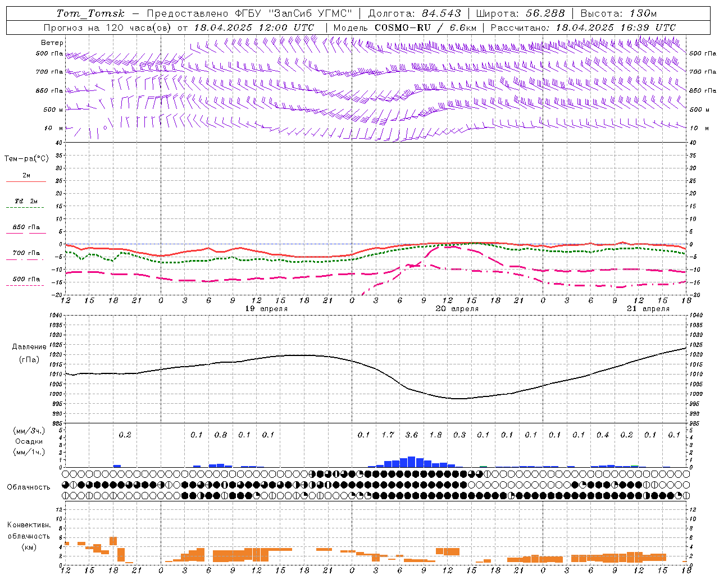Click the 0.4 precipitation value
719x575 pixels.
tap(603, 435)
